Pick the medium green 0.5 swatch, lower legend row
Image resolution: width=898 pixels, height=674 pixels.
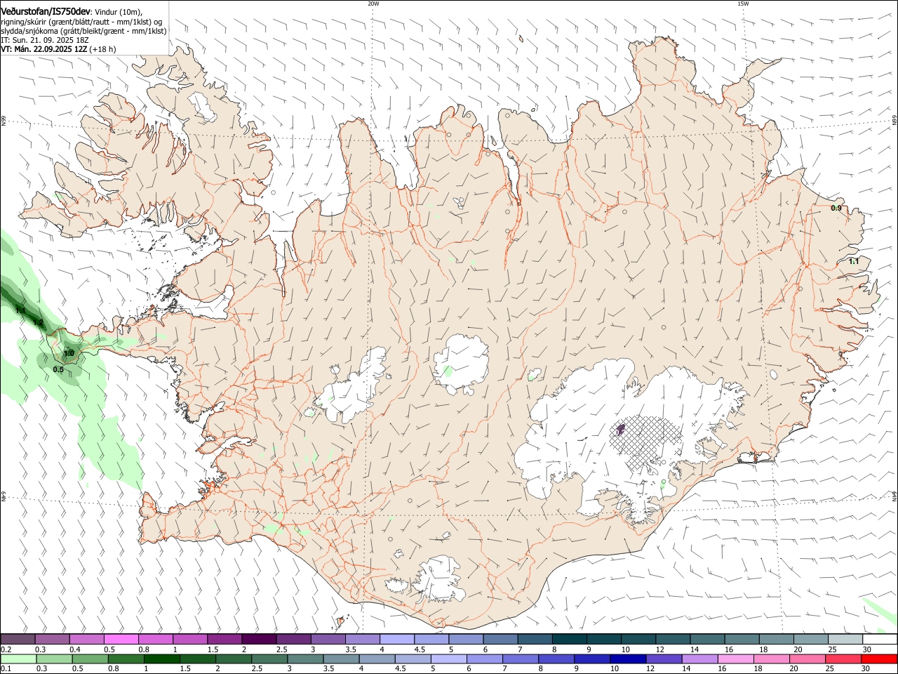(x=90, y=659)
